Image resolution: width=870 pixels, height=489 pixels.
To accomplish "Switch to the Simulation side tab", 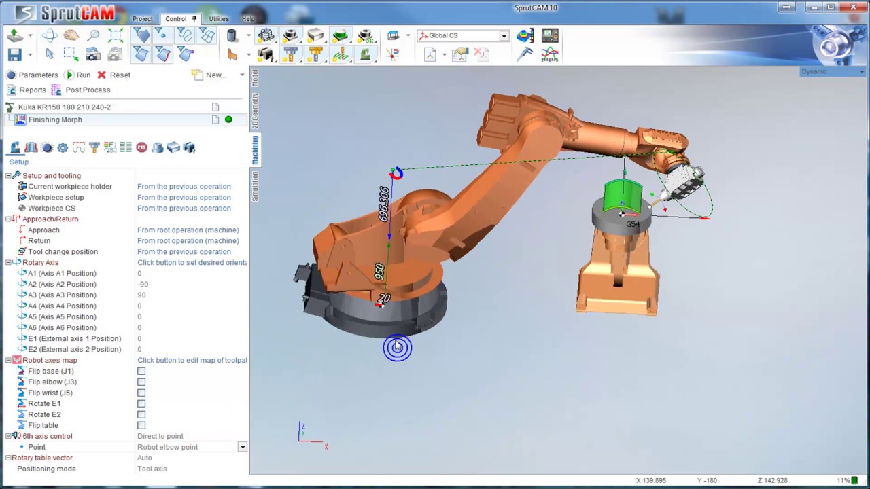I will [x=256, y=186].
